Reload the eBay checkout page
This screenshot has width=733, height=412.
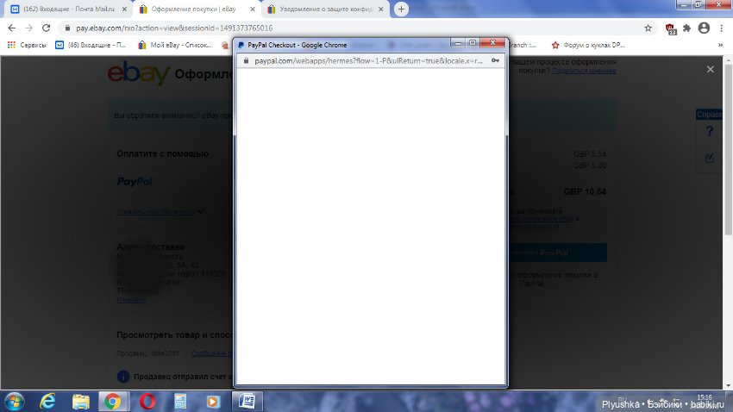click(46, 28)
